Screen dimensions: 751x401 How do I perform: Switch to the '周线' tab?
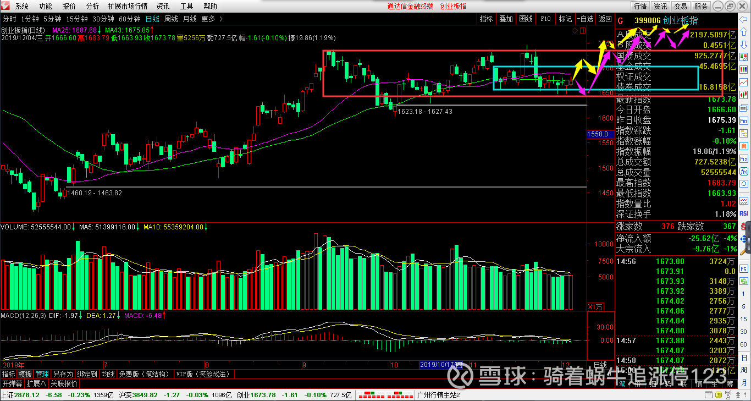tap(172, 19)
